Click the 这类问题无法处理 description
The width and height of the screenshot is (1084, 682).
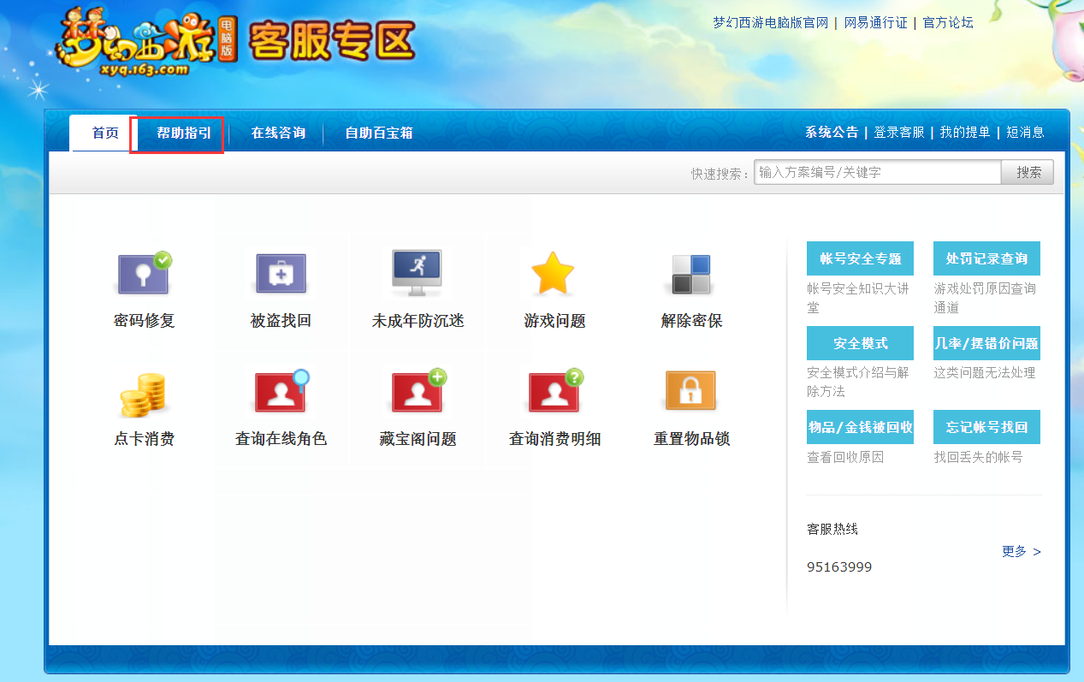[x=985, y=373]
